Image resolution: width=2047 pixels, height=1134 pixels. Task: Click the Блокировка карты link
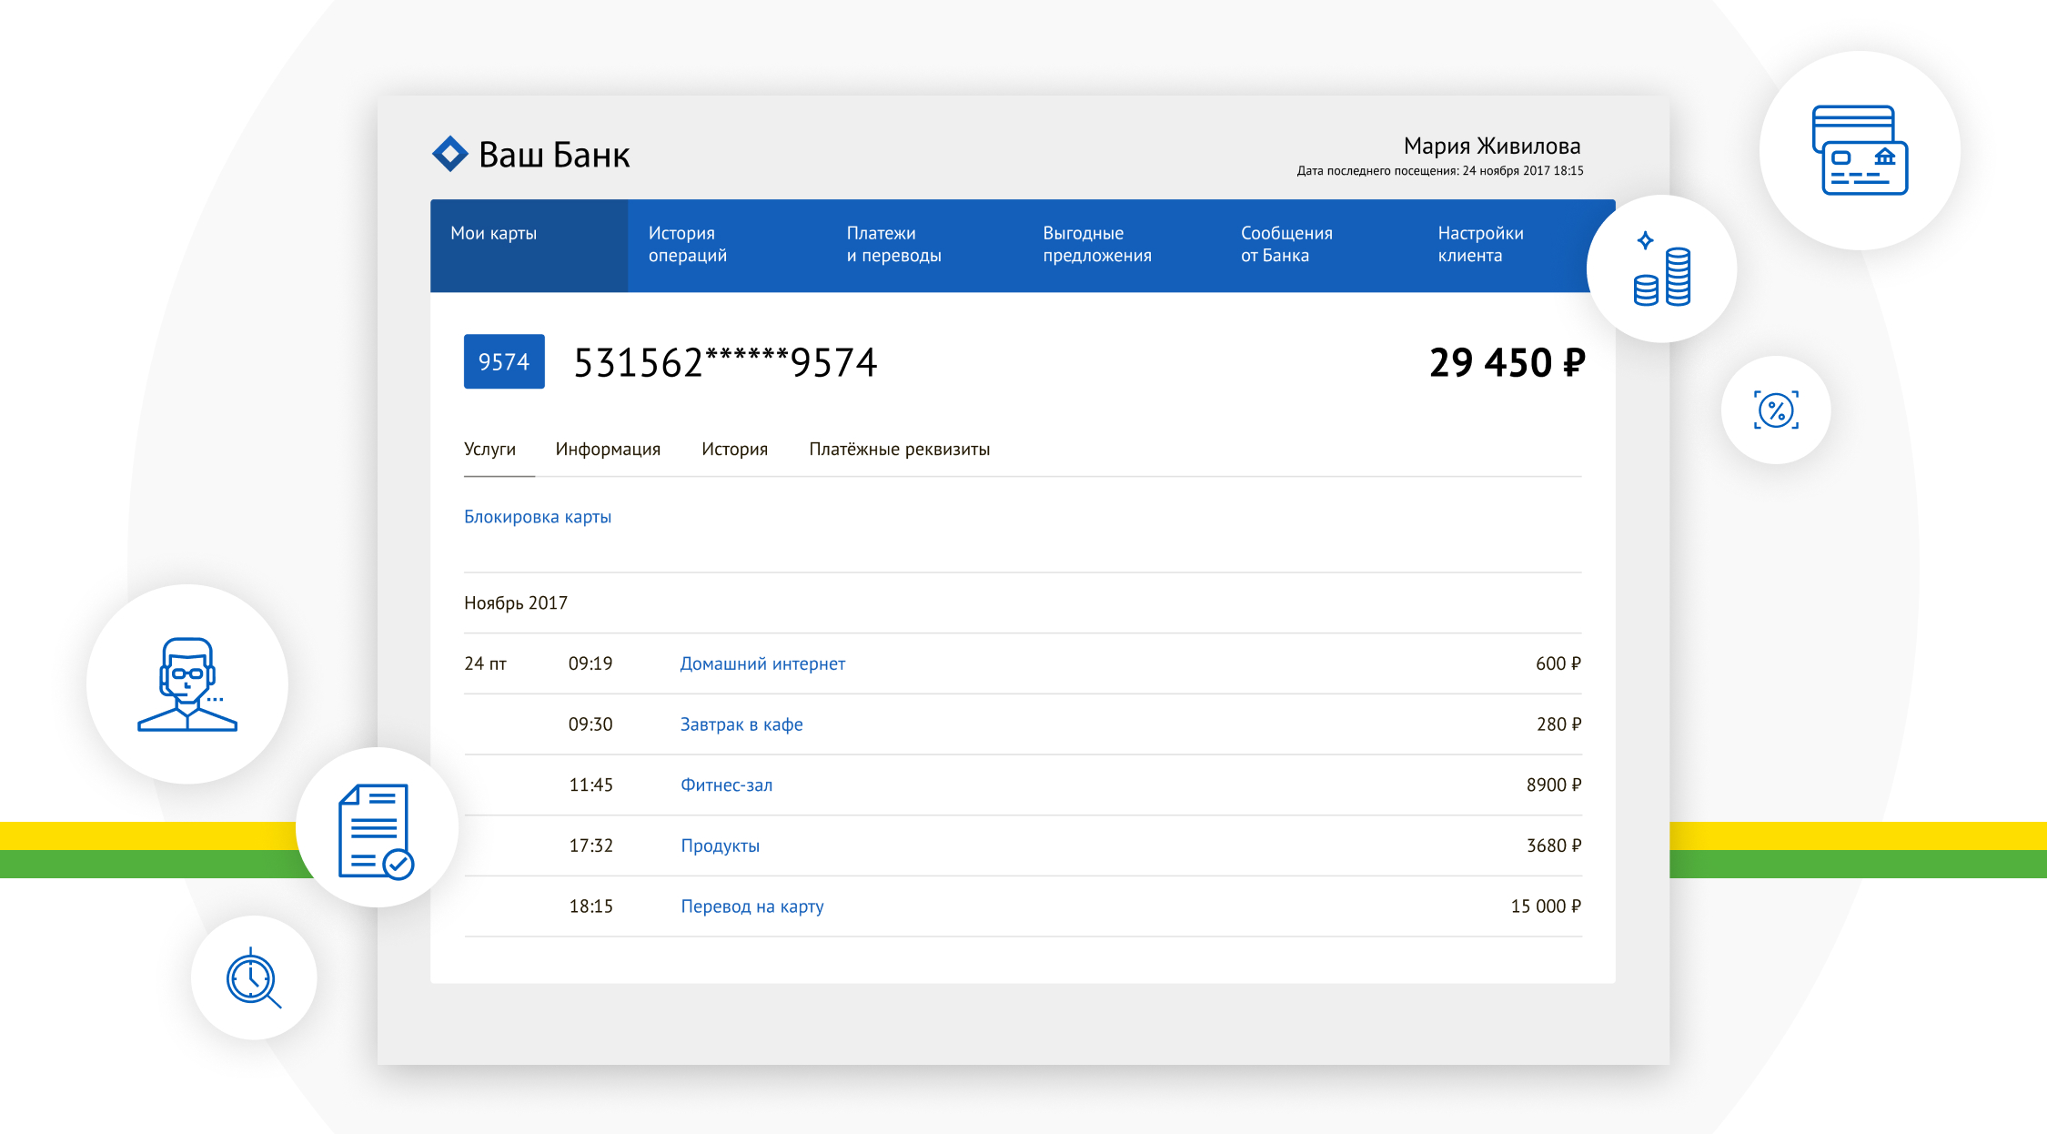(x=538, y=517)
